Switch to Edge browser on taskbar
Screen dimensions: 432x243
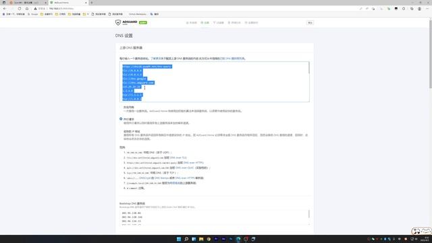click(x=238, y=239)
